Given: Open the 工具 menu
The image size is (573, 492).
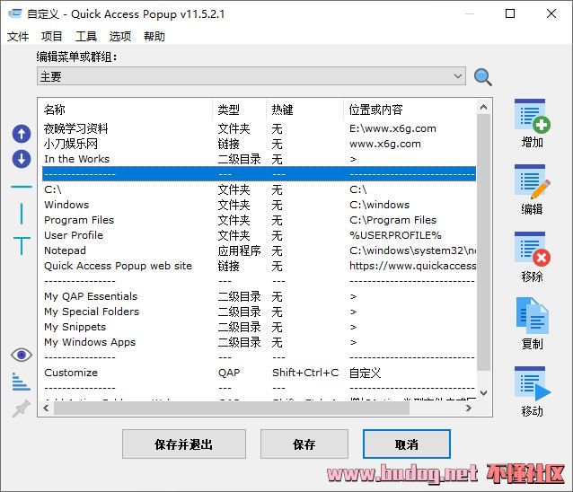Looking at the screenshot, I should [86, 37].
